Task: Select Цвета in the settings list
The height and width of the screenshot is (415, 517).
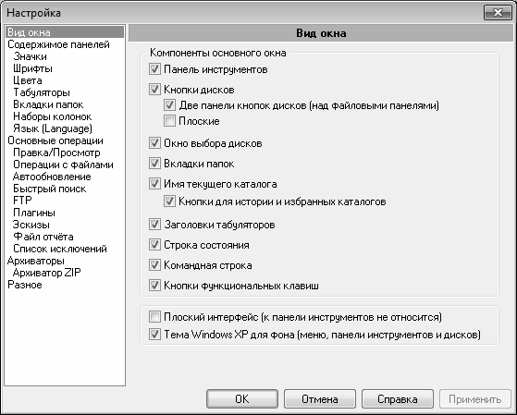Action: click(x=28, y=80)
